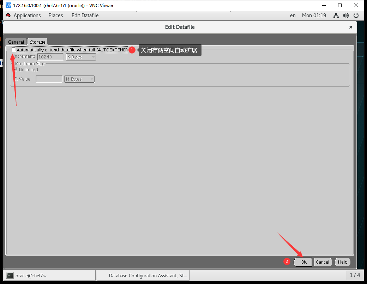Viewport: 367px width, 284px height.
Task: Switch to the General tab
Action: (x=16, y=42)
